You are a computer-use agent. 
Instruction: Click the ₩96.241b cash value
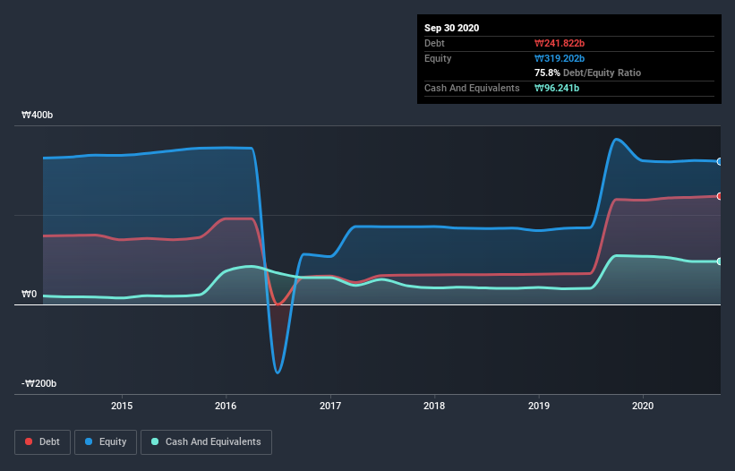pos(557,88)
